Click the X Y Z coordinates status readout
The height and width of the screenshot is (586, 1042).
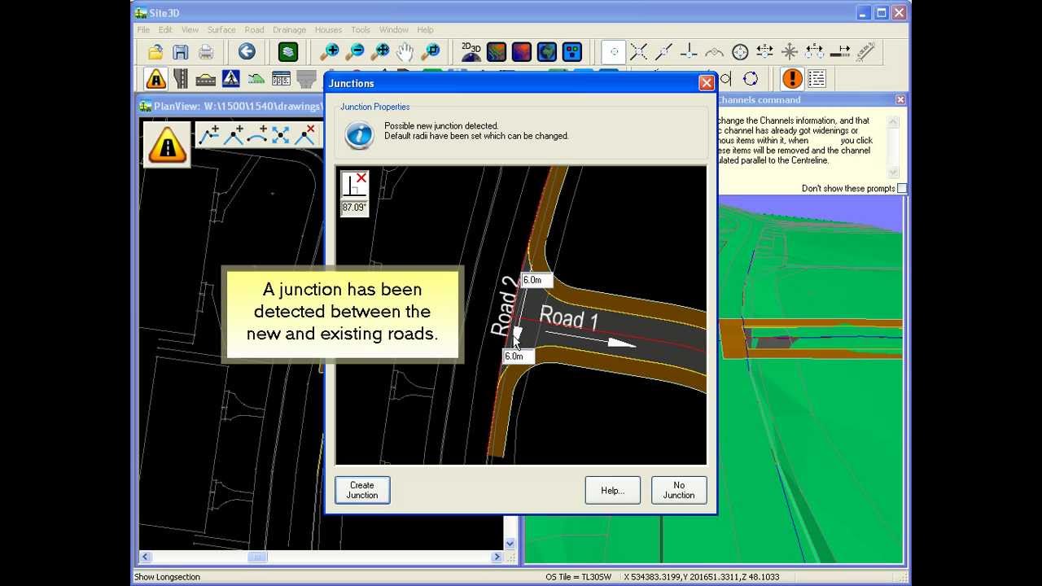(x=702, y=577)
